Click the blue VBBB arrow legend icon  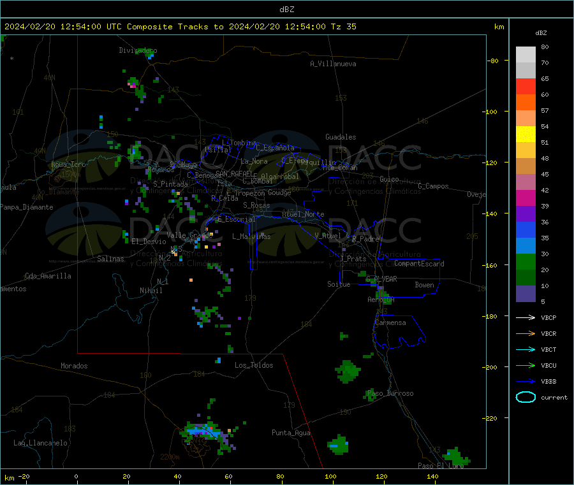tap(526, 381)
